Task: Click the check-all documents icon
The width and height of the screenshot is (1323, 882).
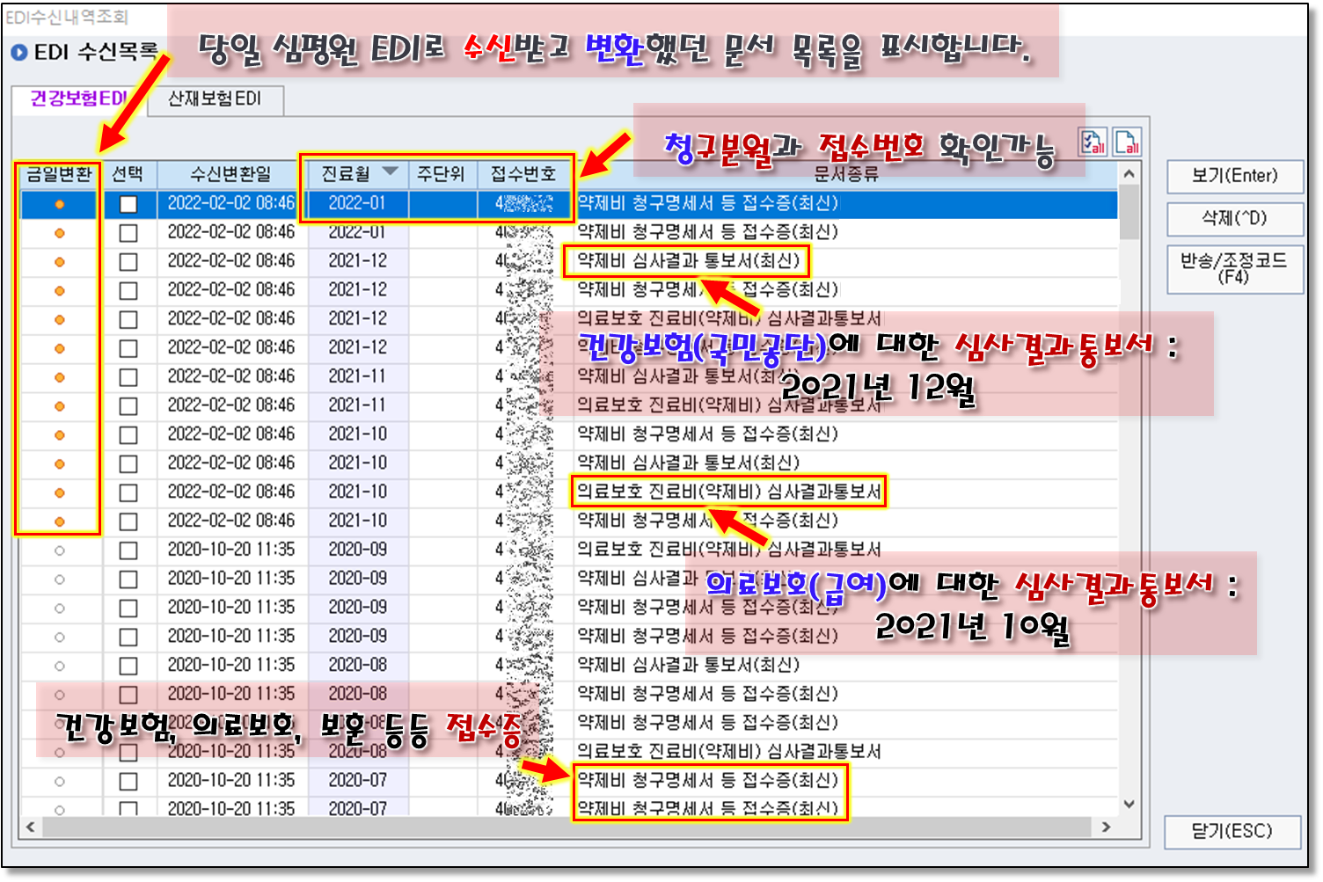Action: tap(1093, 142)
